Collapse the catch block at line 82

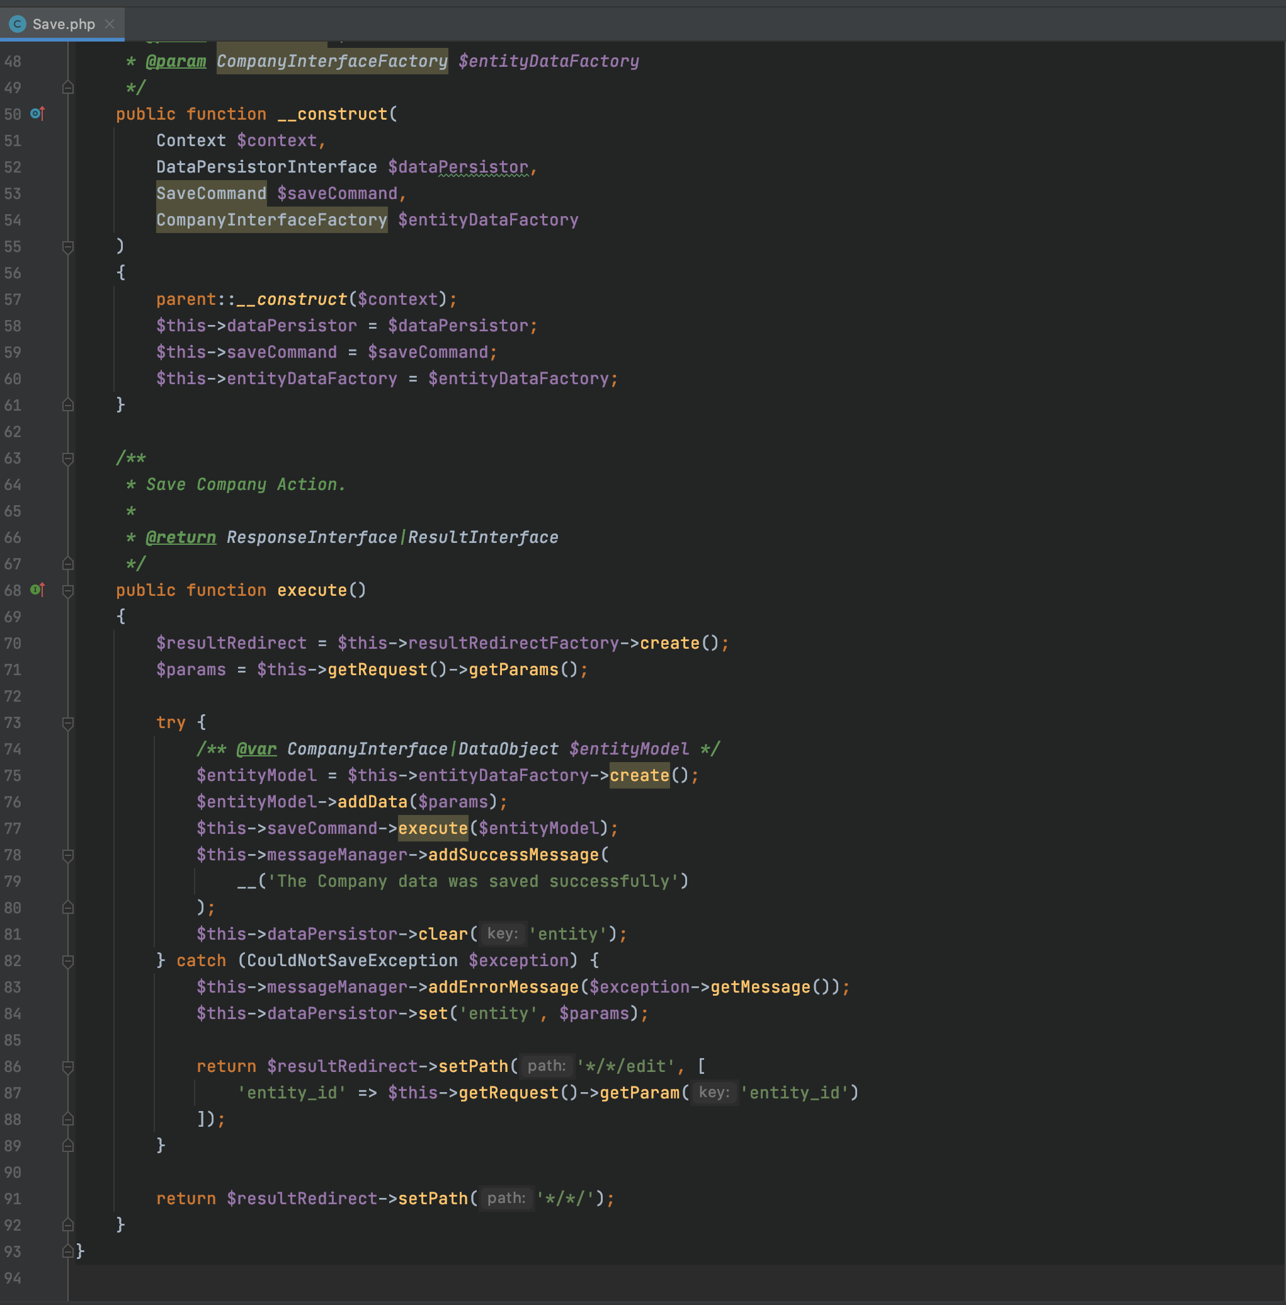tap(68, 961)
